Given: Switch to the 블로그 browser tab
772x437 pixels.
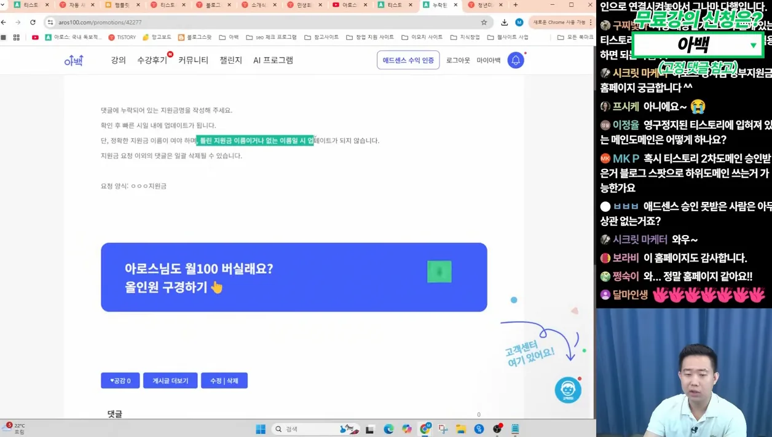Looking at the screenshot, I should click(212, 5).
